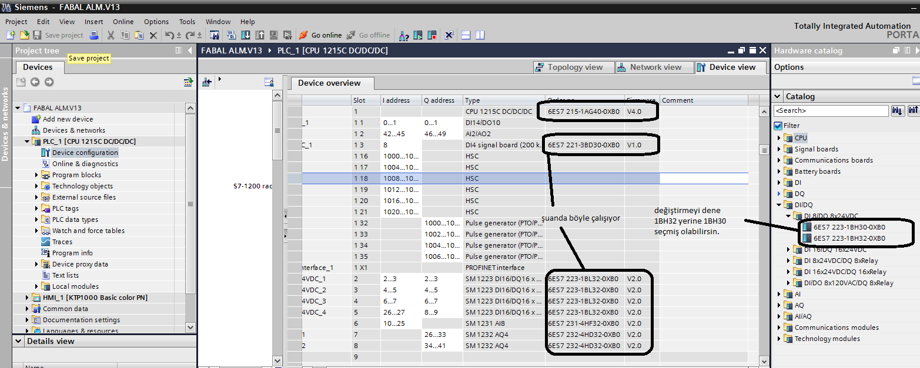Expand the Technology objects folder
This screenshot has width=920, height=368.
36,186
